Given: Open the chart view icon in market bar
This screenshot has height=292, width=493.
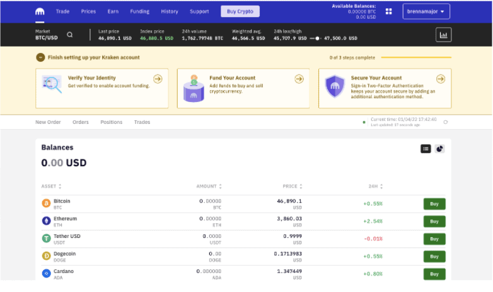Looking at the screenshot, I should tap(443, 35).
